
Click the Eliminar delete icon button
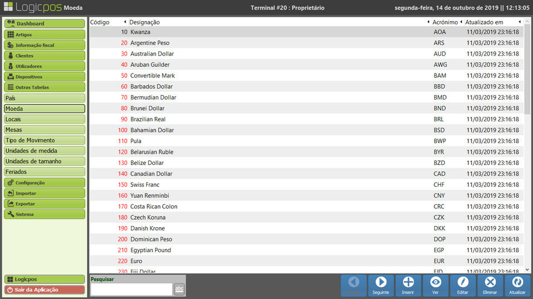click(490, 285)
